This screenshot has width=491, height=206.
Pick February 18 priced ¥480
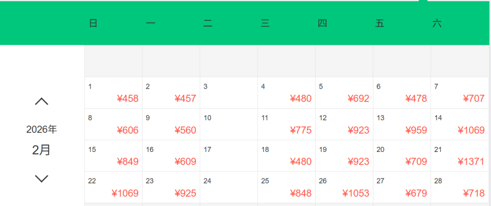click(286, 156)
